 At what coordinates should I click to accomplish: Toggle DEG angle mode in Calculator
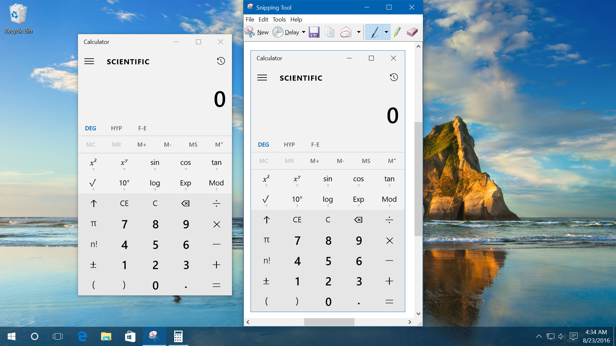[90, 128]
